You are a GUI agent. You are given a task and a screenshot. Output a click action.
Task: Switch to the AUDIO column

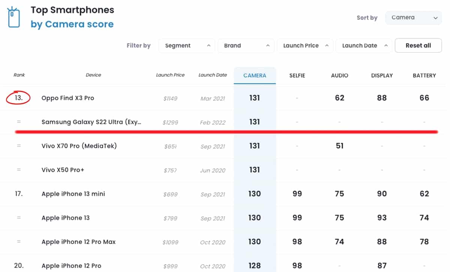pos(339,75)
